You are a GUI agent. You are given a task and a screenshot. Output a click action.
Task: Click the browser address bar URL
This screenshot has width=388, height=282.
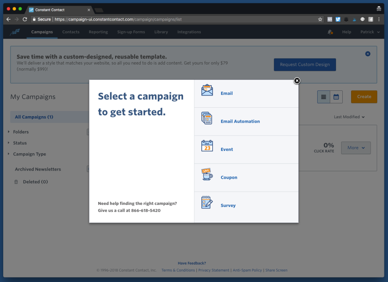tap(118, 19)
